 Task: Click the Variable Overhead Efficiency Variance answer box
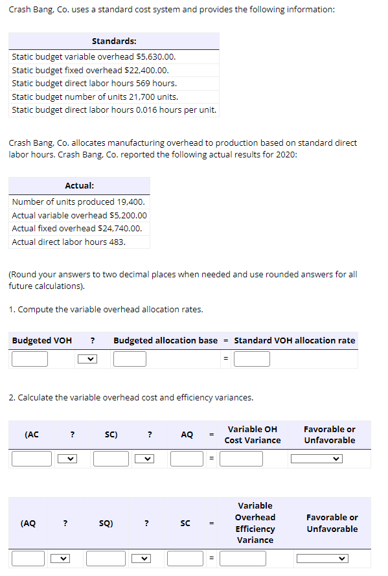coord(243,558)
